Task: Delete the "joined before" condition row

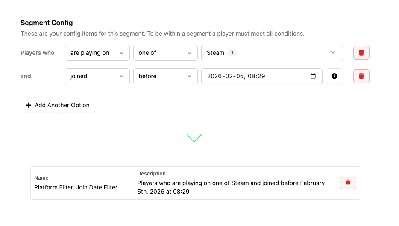Action: [x=361, y=76]
